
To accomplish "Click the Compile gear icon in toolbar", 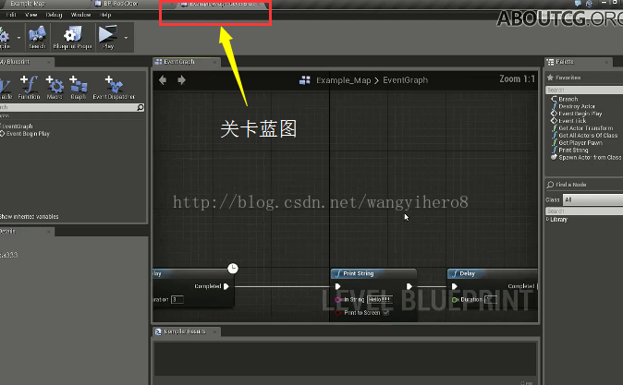I will tap(5, 37).
